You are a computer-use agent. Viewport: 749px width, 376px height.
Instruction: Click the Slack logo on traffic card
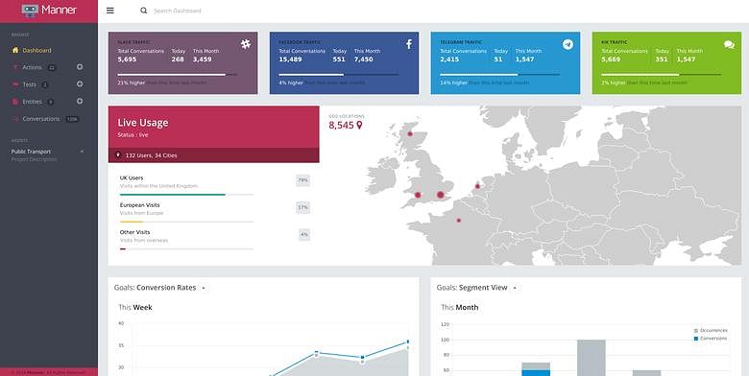246,44
